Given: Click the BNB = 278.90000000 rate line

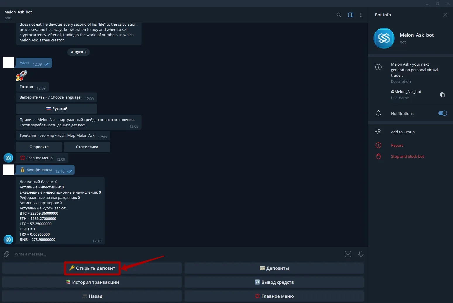Looking at the screenshot, I should click(x=37, y=239).
